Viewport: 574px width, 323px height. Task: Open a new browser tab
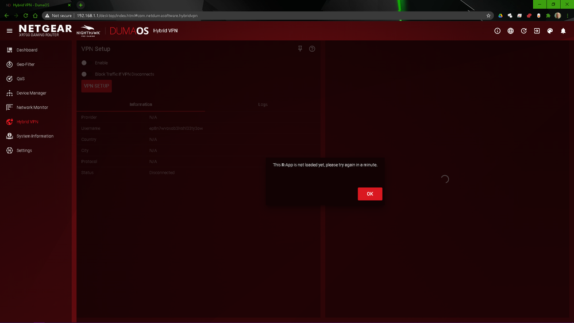click(80, 5)
